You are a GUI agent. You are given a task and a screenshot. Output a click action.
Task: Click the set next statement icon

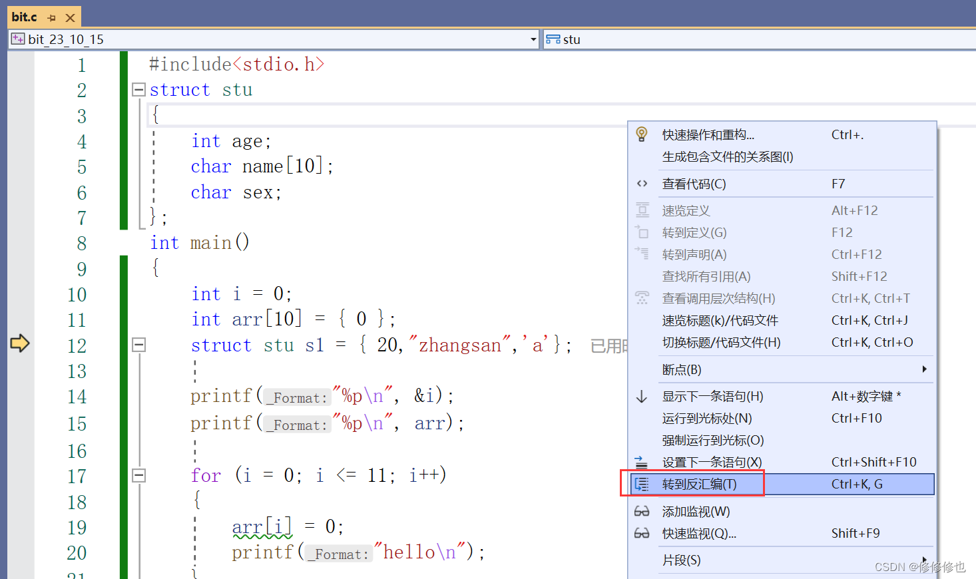coord(642,462)
